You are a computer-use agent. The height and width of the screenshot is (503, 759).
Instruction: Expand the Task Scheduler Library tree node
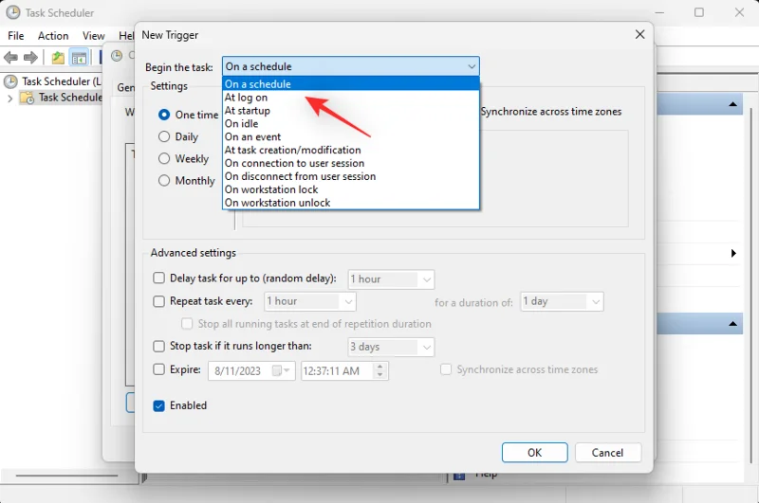click(9, 99)
